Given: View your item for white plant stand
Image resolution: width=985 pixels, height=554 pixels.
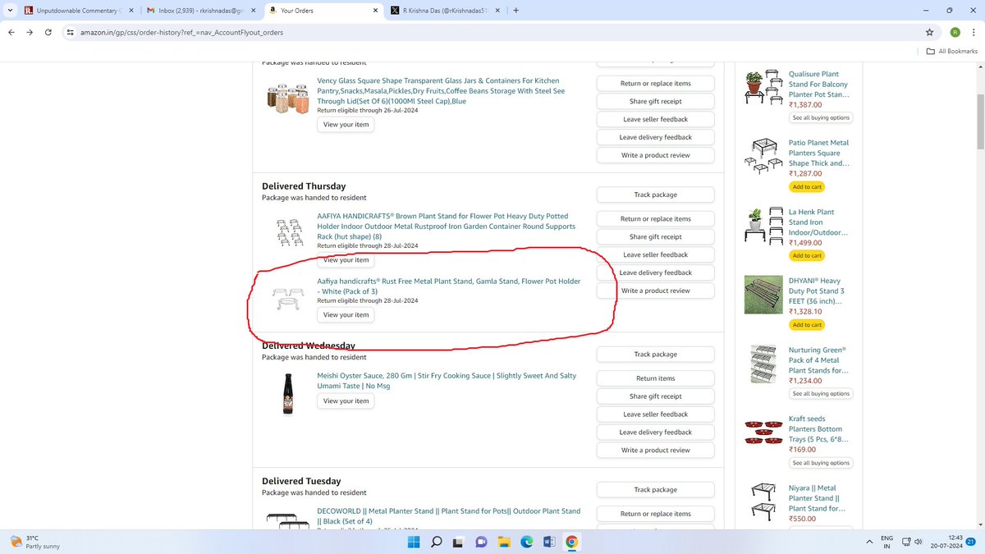Looking at the screenshot, I should click(346, 314).
